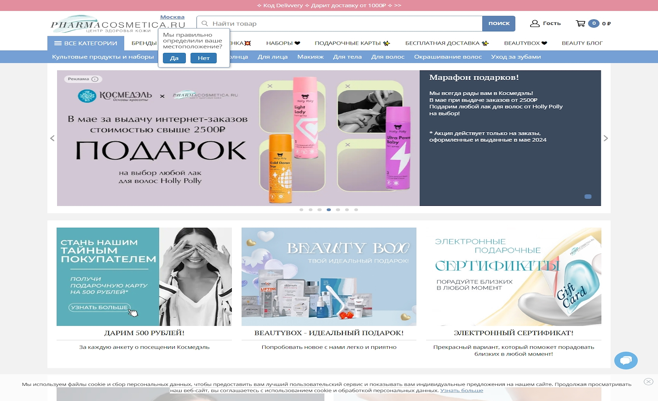
Task: Click Узнать больше button on mystery shopper card
Action: tap(100, 308)
